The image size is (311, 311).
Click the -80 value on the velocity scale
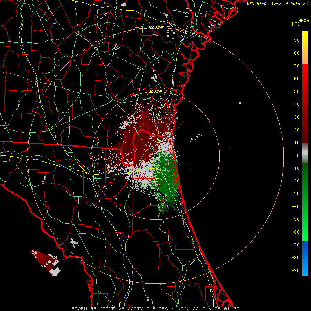tap(295, 258)
